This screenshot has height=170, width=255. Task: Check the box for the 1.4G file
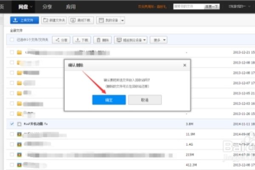click(x=12, y=144)
